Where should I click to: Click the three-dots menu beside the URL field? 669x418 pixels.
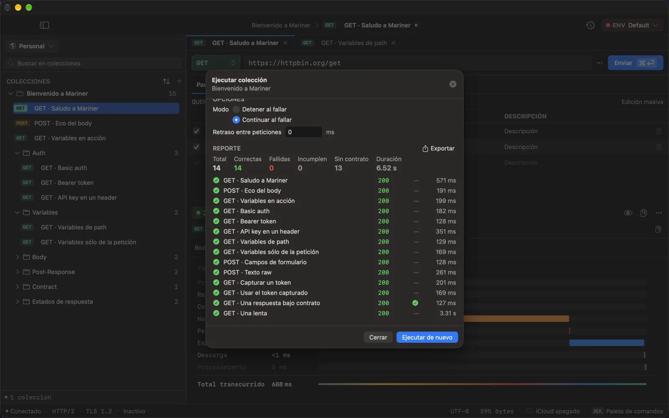click(x=599, y=63)
